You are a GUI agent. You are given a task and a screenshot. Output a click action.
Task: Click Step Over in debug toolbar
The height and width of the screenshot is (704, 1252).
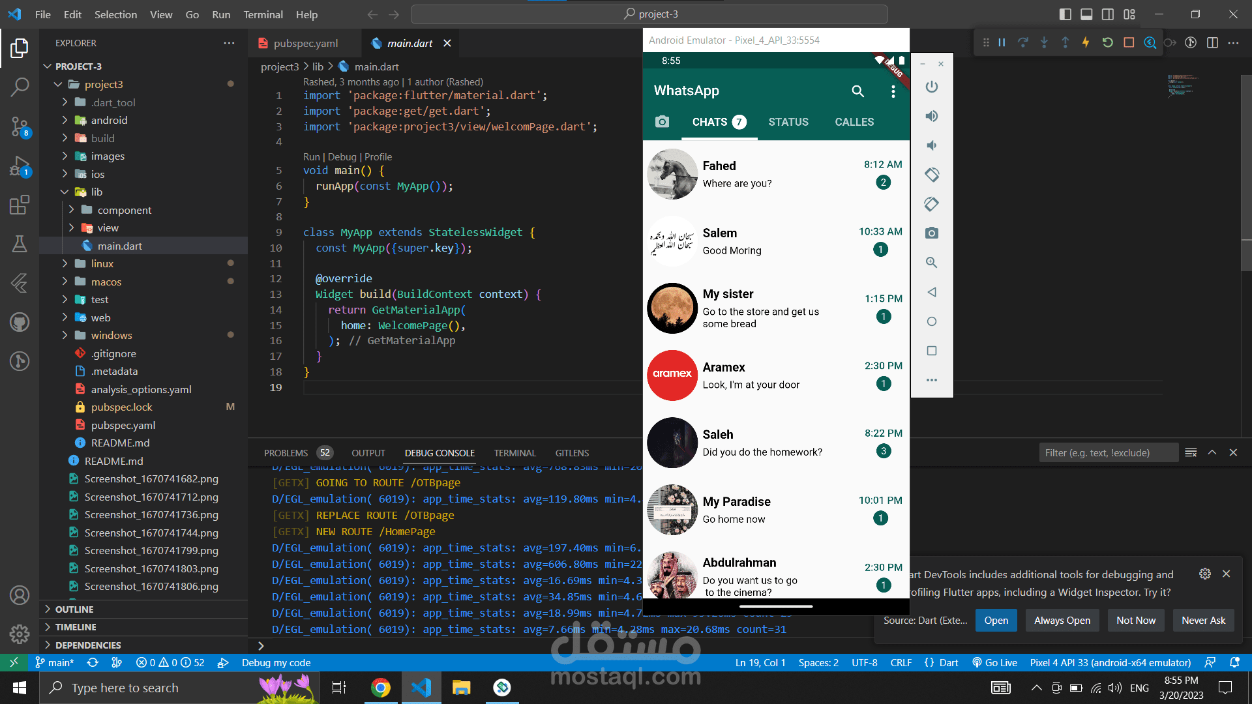1023,42
